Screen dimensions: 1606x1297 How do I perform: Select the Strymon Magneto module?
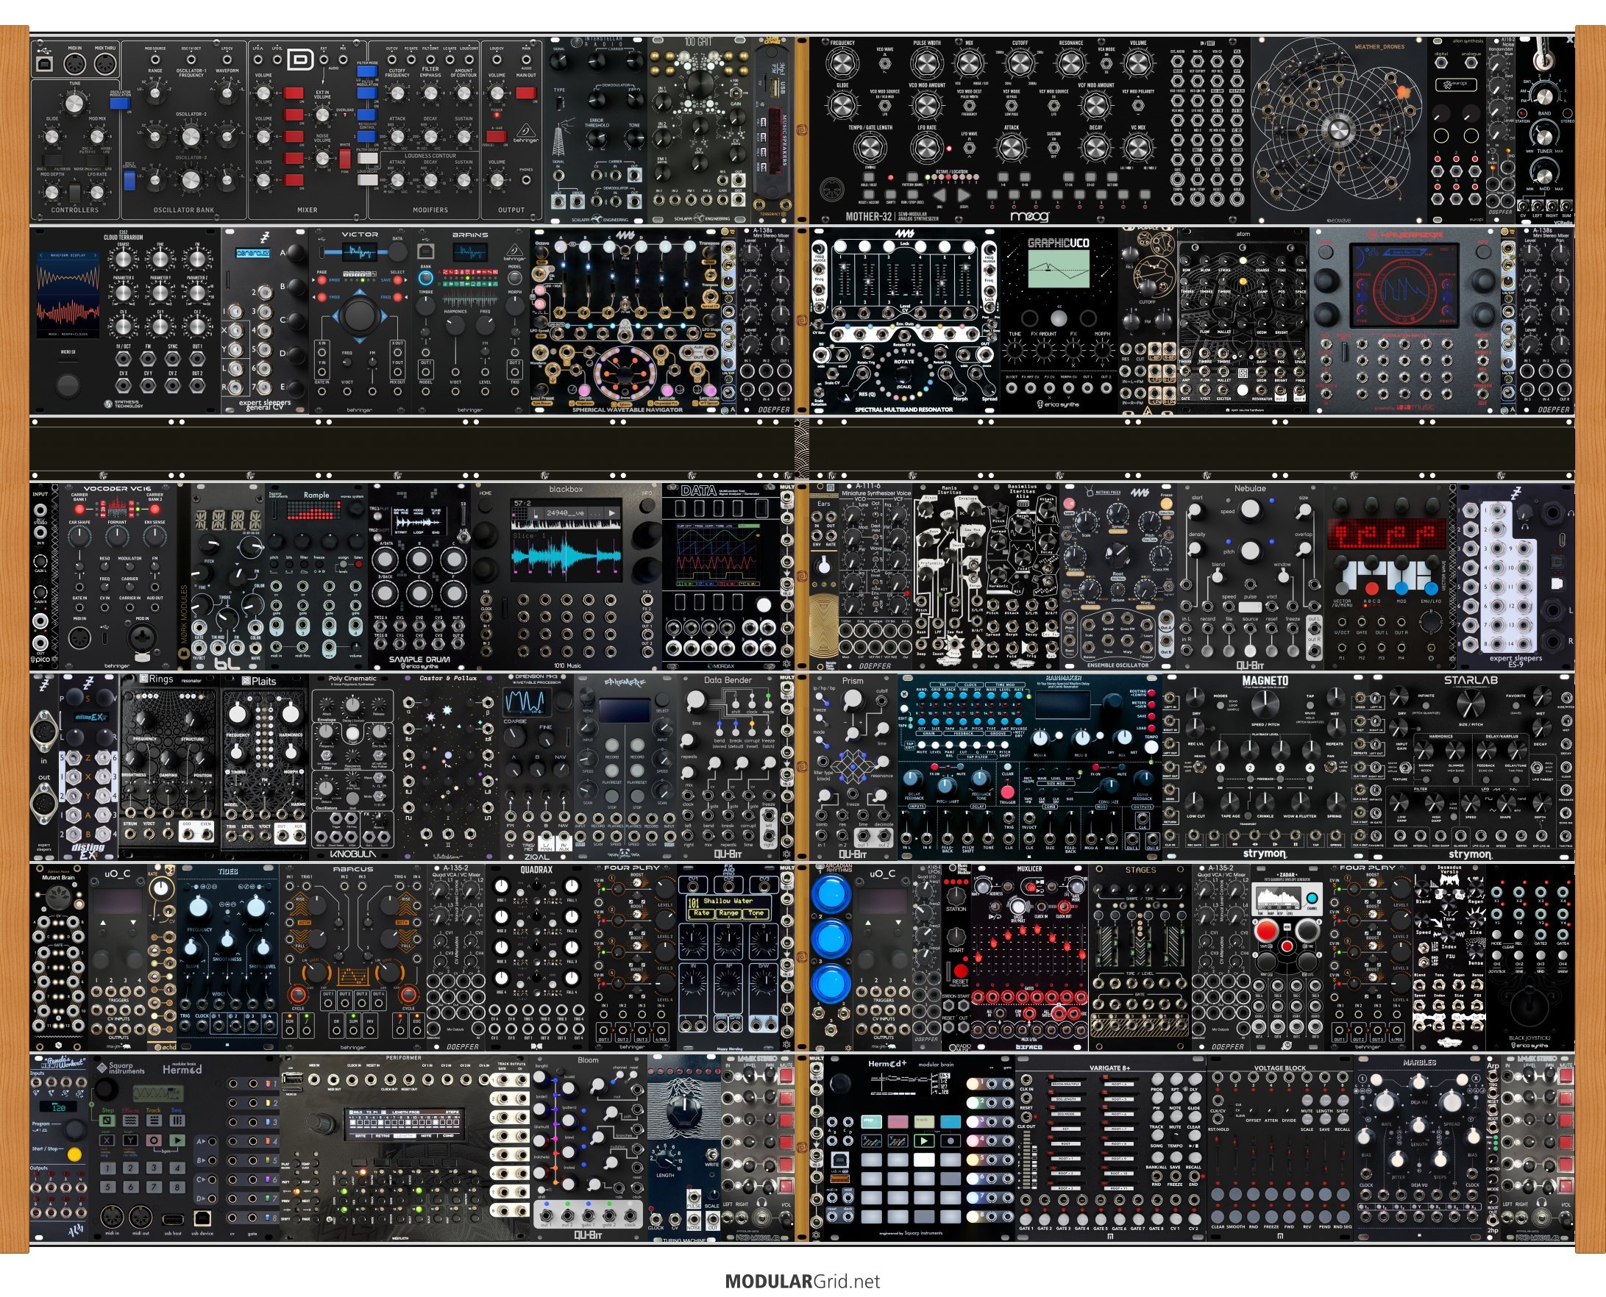pyautogui.click(x=1265, y=768)
